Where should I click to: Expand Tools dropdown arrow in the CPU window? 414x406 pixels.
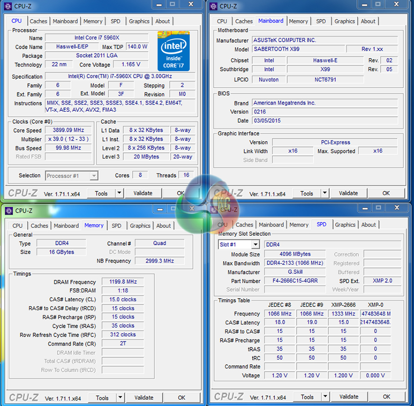click(x=119, y=193)
